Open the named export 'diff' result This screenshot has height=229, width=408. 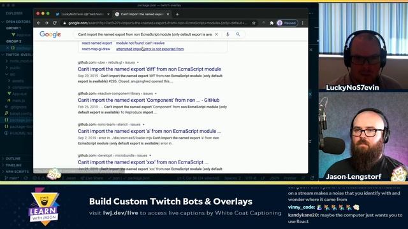coord(149,69)
